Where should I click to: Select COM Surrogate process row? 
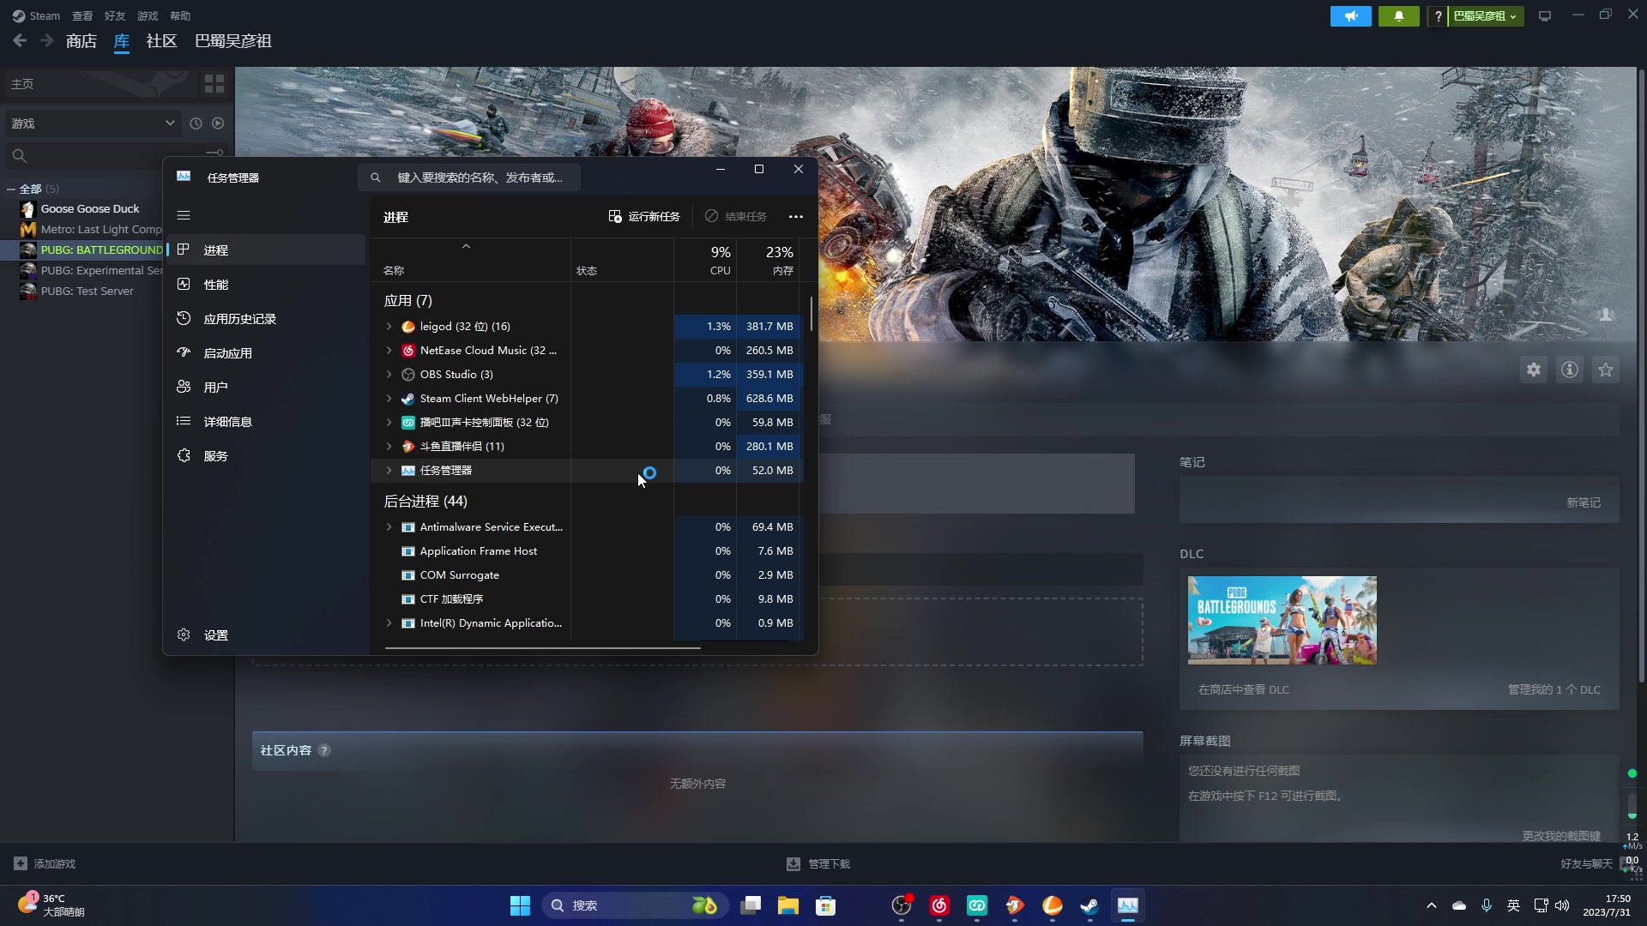pos(587,575)
